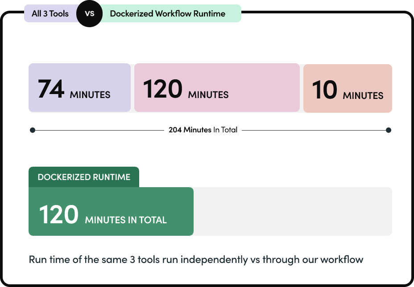Click the large number 74

(x=51, y=89)
